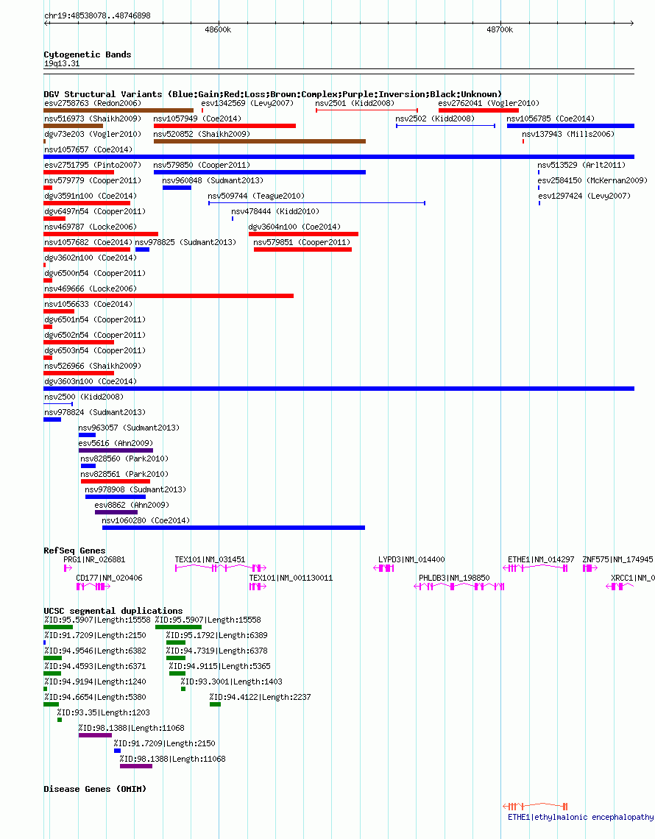The height and width of the screenshot is (839, 655).
Task: Click ZNF575|NM_174945 gene label
Action: pyautogui.click(x=617, y=560)
